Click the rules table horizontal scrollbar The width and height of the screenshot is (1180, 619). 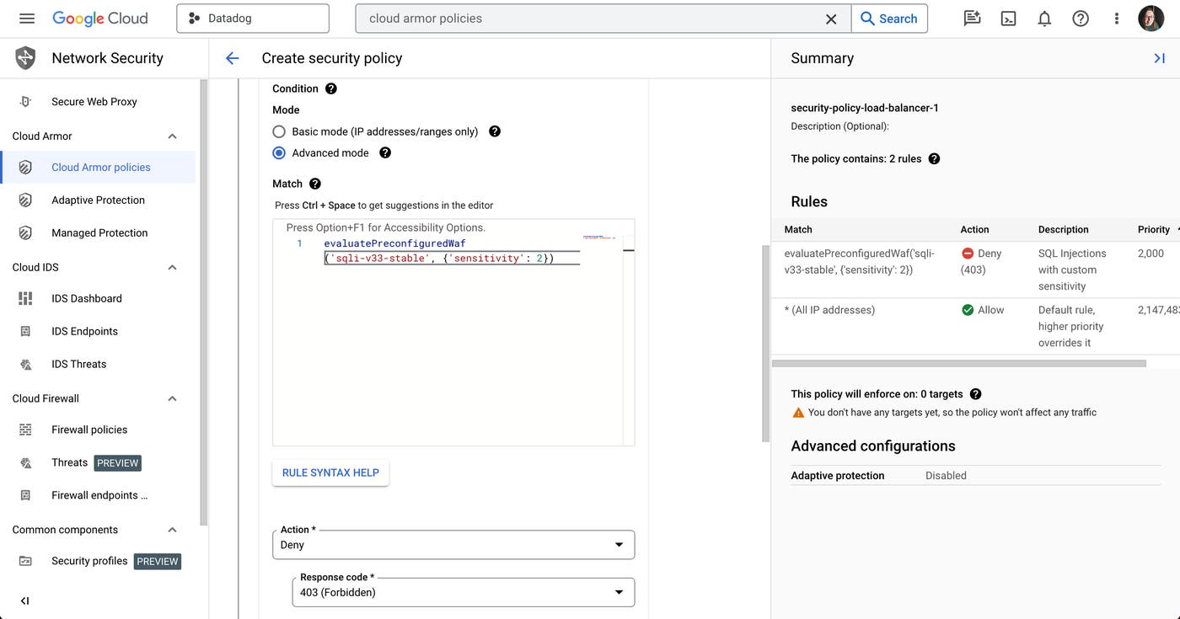point(959,364)
